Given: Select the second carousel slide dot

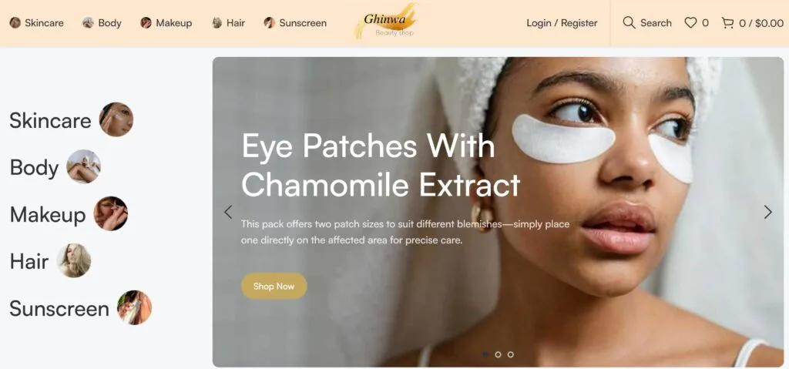Looking at the screenshot, I should click(499, 354).
